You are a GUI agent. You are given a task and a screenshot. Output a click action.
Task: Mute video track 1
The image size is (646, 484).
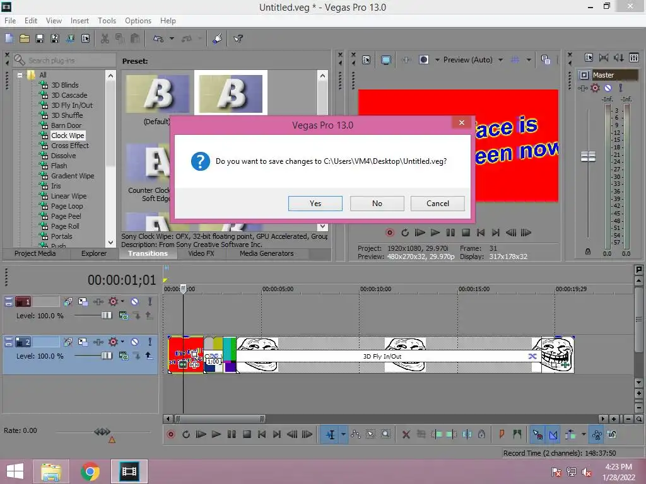click(135, 302)
